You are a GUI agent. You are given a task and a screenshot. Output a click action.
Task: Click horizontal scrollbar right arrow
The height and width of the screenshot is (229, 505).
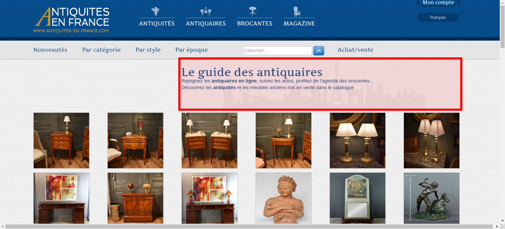tap(497, 226)
